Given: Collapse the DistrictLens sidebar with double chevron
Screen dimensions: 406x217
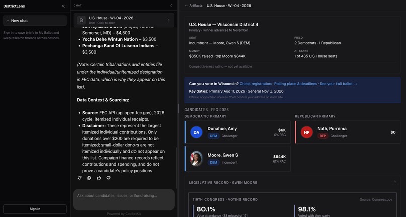Looking at the screenshot, I should coord(63,6).
